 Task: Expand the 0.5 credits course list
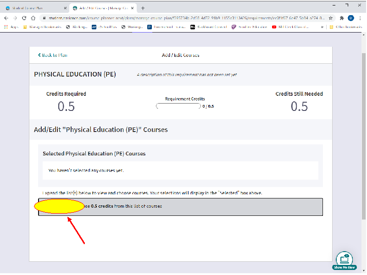180,207
